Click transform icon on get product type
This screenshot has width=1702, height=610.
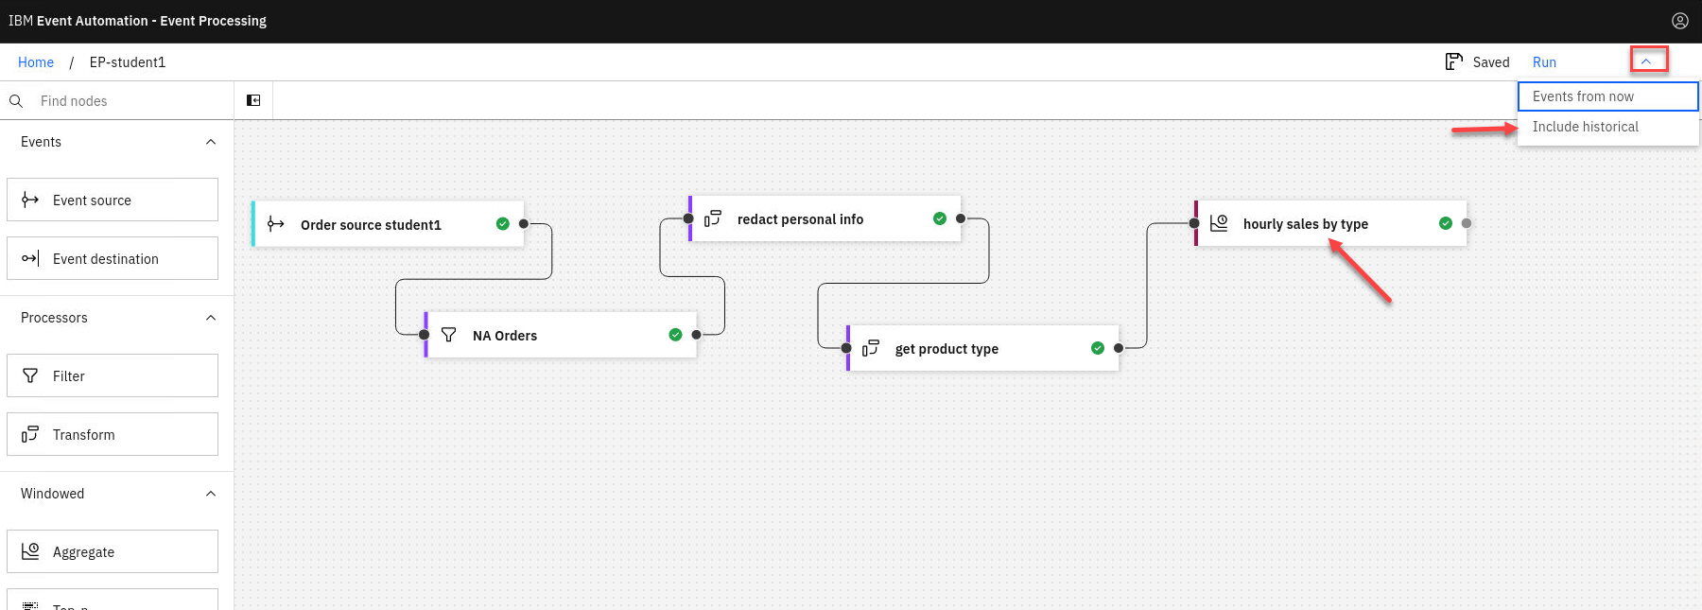click(871, 348)
